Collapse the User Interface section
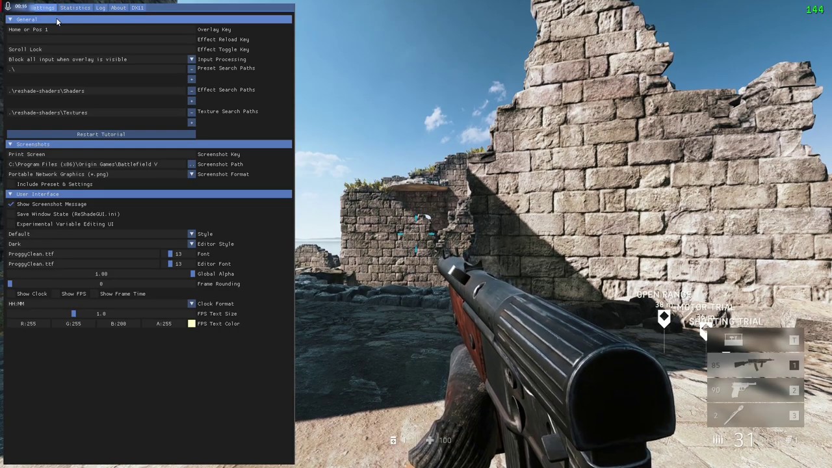Image resolution: width=832 pixels, height=468 pixels. coord(149,194)
